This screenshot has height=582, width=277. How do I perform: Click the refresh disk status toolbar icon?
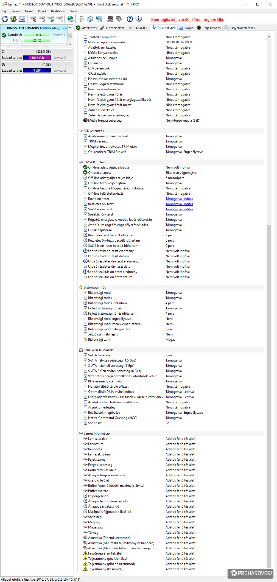pos(5,19)
